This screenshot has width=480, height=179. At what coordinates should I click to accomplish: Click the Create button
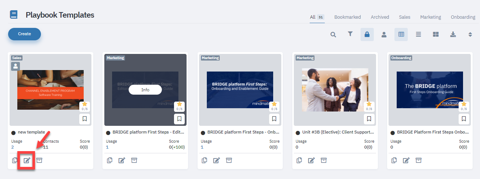click(24, 34)
